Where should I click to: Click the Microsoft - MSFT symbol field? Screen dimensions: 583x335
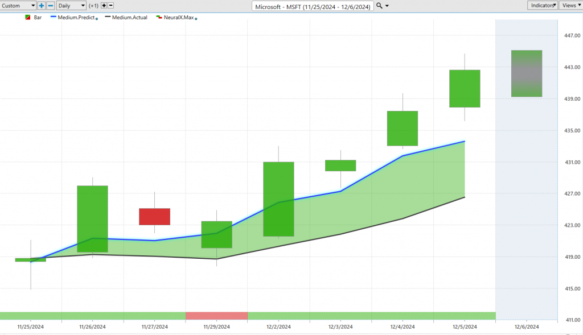coord(313,6)
